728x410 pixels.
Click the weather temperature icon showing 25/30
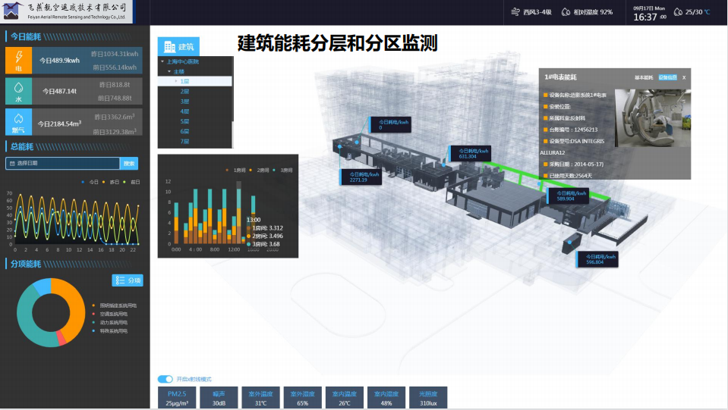tap(677, 12)
